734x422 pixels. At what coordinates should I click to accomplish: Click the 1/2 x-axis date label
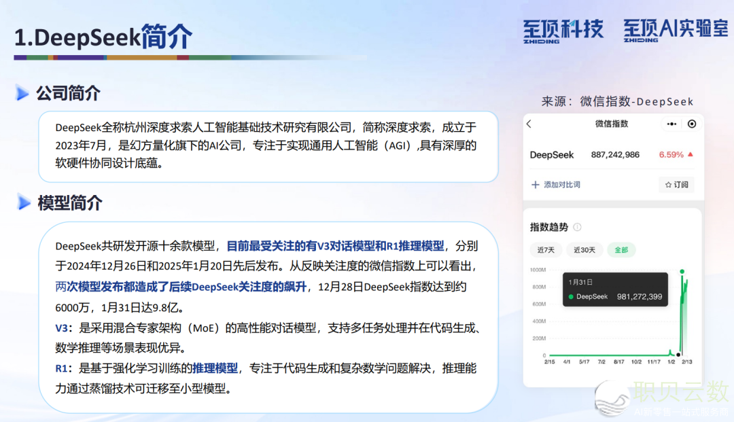click(x=671, y=362)
